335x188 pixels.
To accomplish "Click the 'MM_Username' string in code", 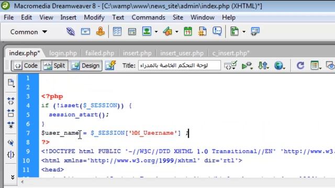I will click(x=153, y=133).
